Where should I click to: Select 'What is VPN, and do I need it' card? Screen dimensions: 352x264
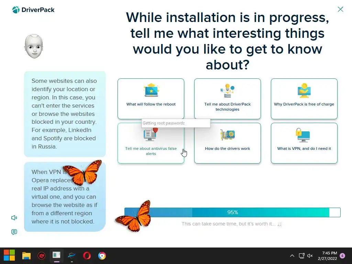coord(304,143)
